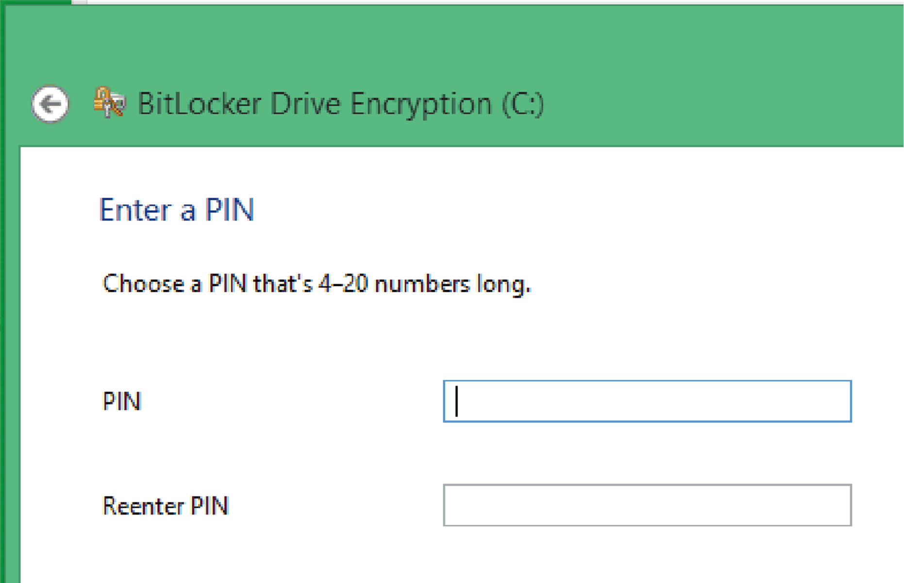Click the word "Encryption" in the header
The image size is (904, 583).
[420, 104]
